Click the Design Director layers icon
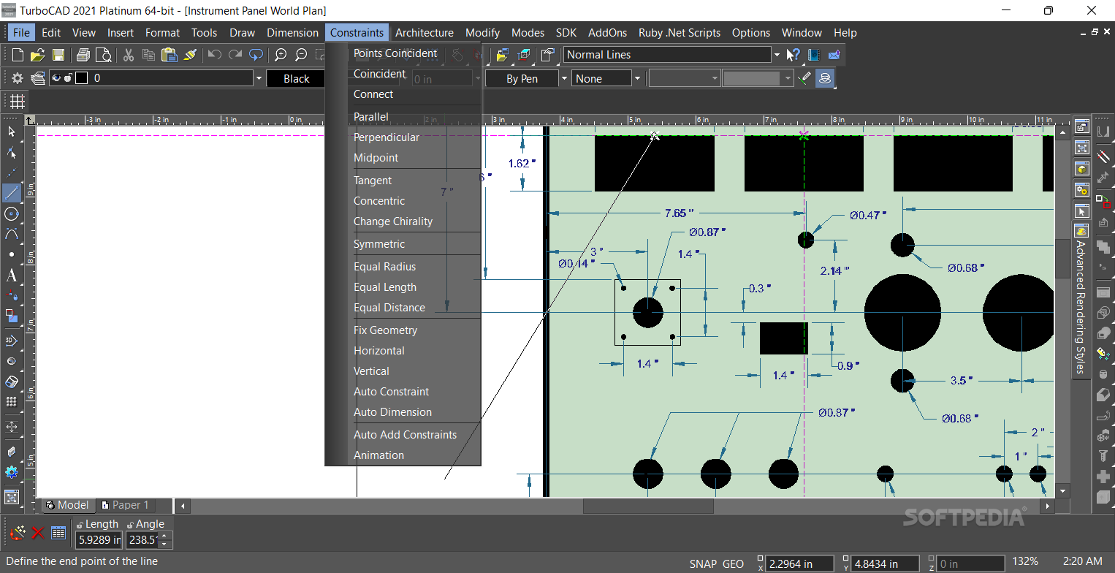This screenshot has height=573, width=1115. point(37,78)
